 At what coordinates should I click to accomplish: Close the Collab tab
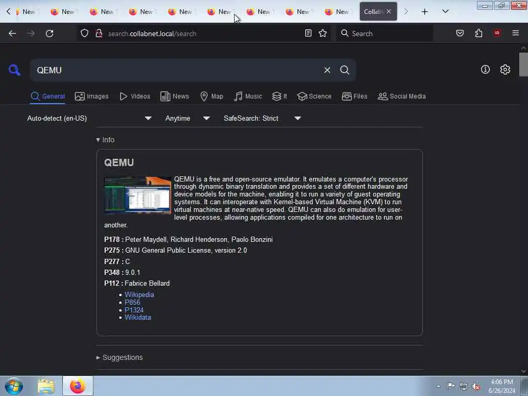click(389, 11)
